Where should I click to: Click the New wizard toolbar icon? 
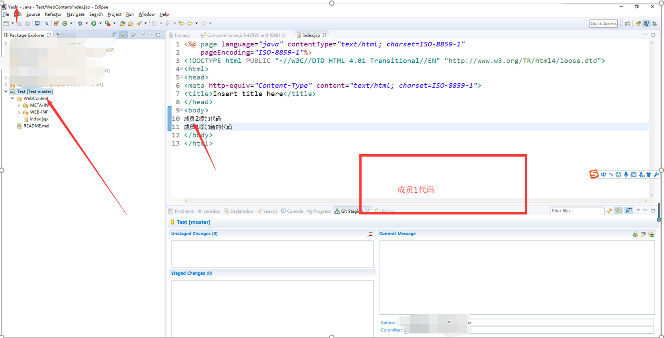coord(6,23)
